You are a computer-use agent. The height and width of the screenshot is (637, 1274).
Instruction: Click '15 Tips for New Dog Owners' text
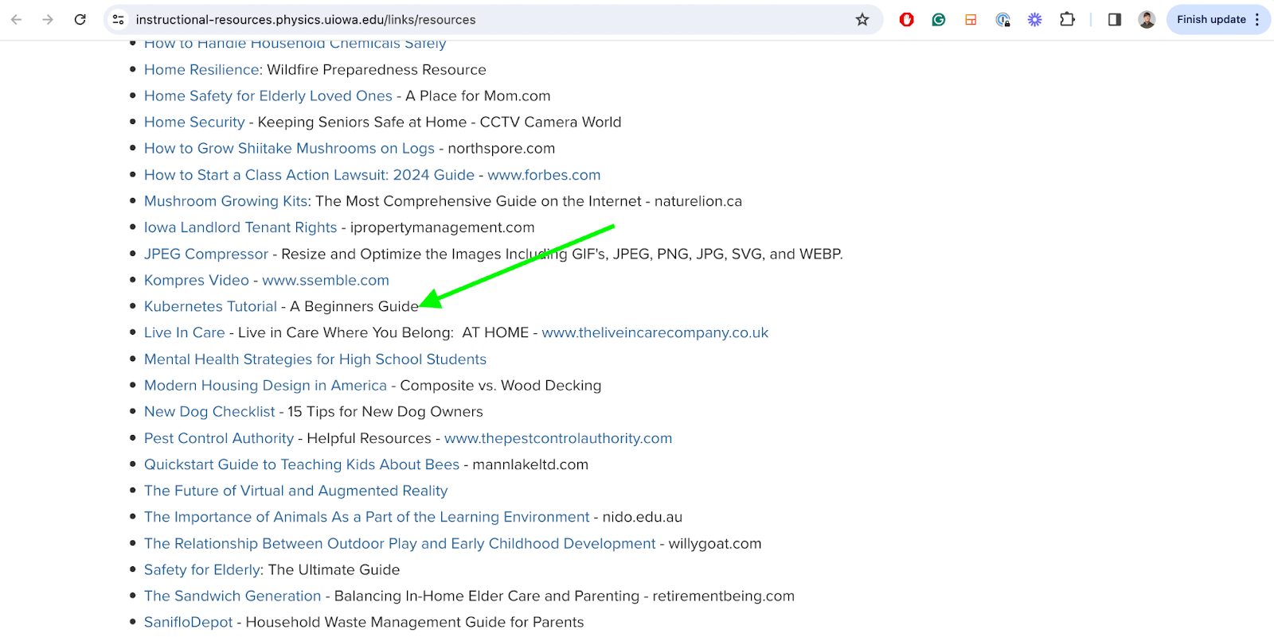coord(385,412)
